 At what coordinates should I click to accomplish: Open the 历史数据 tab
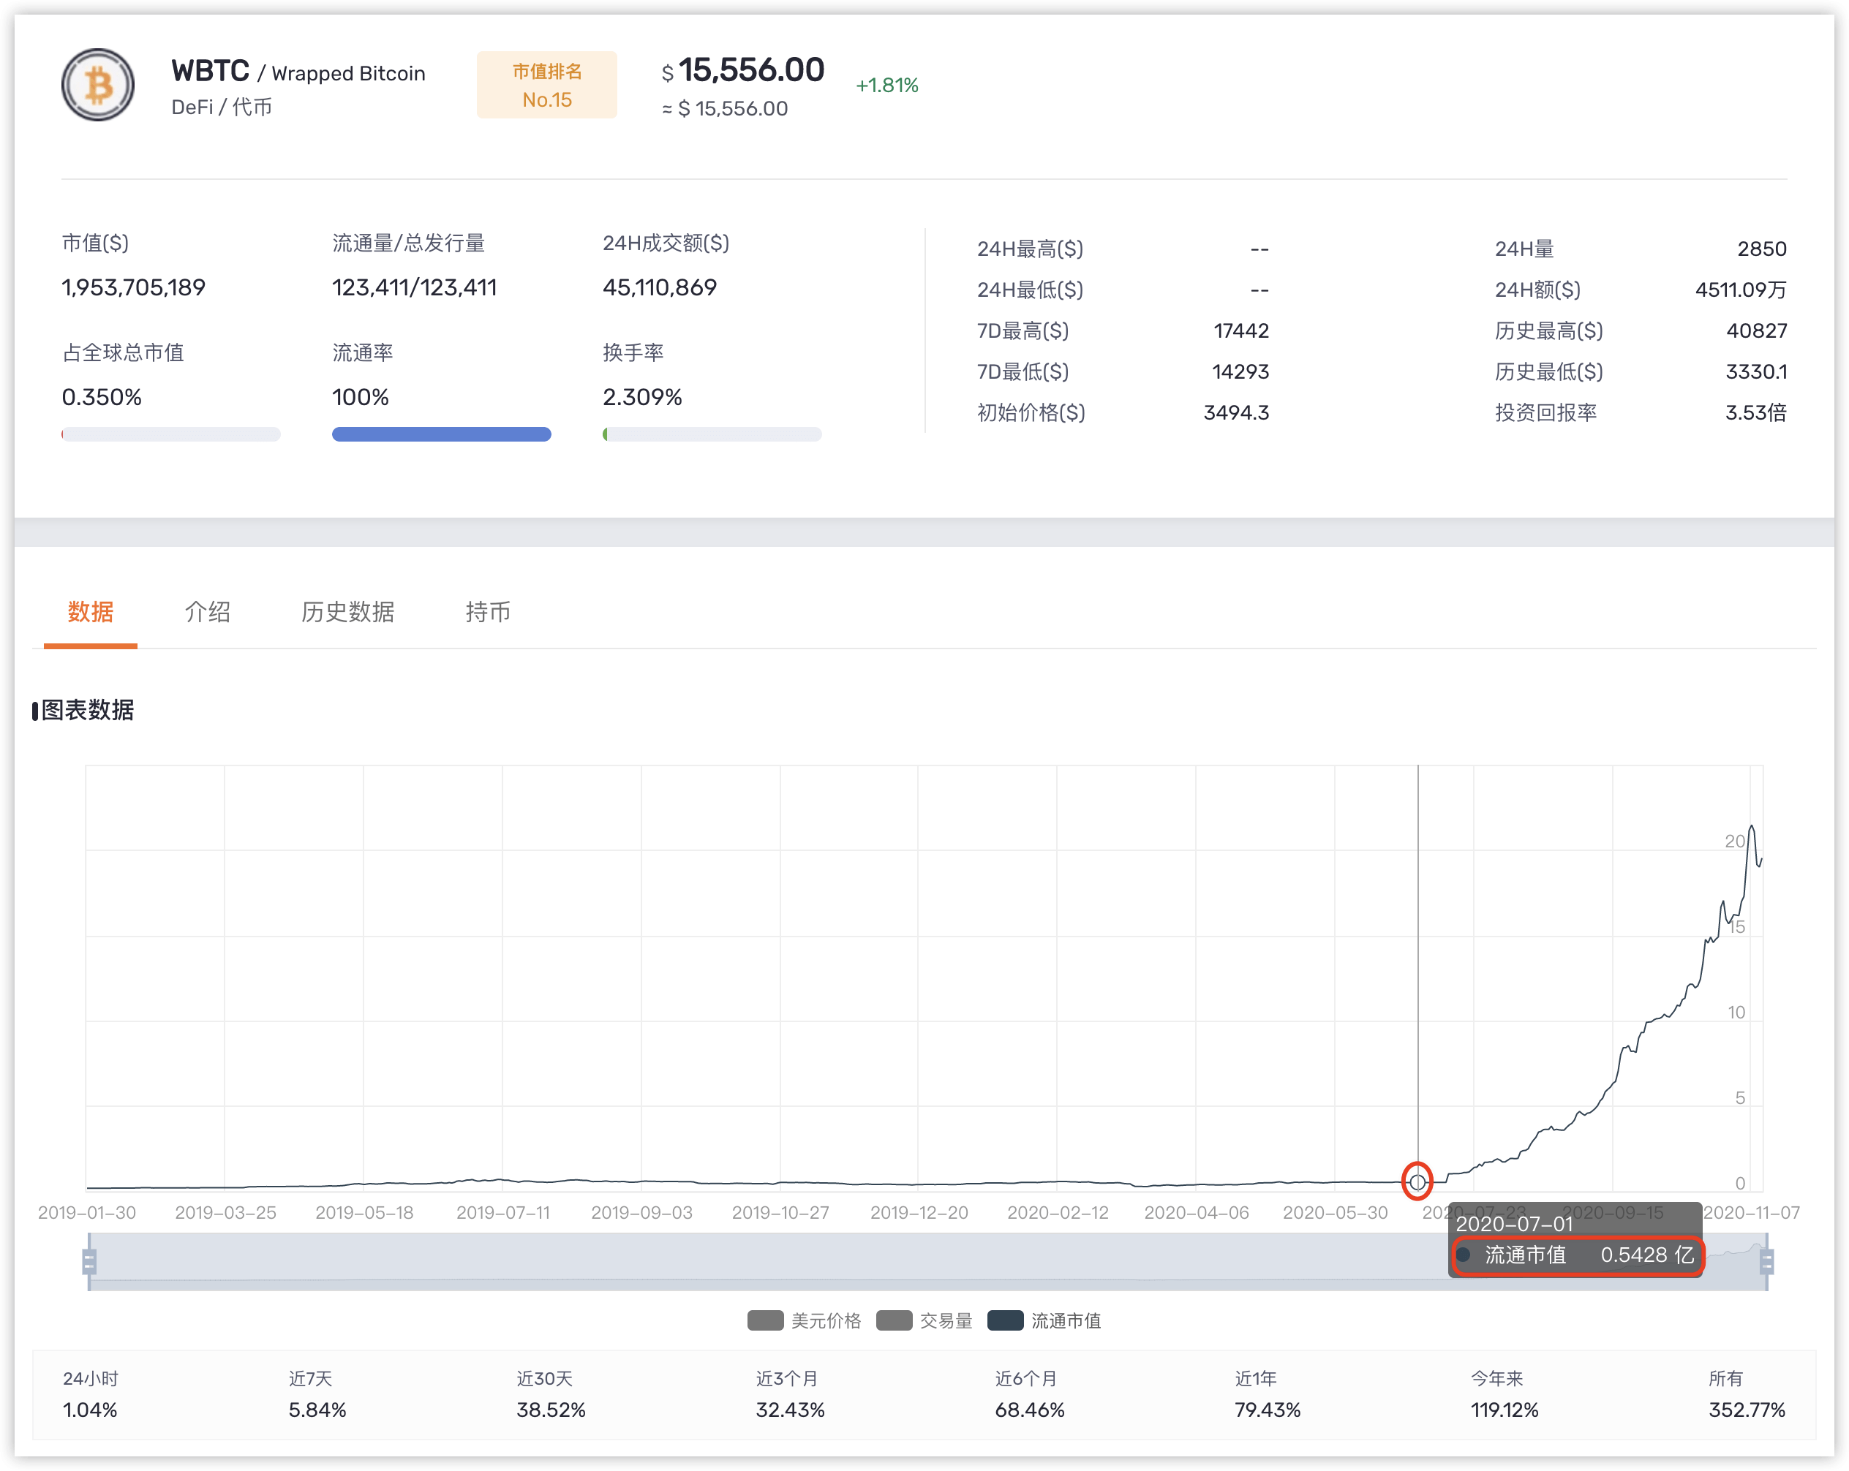[347, 611]
